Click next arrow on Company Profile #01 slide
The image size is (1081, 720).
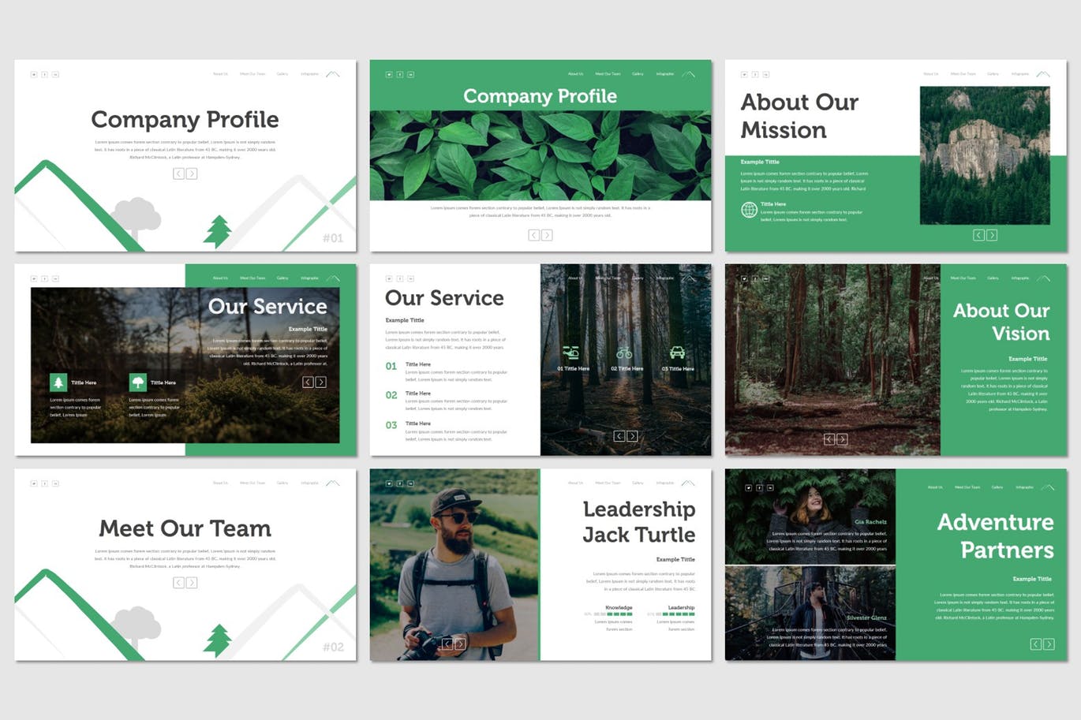point(192,173)
